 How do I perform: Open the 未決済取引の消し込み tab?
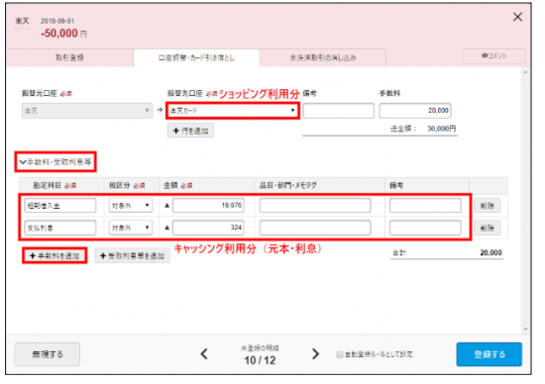[323, 57]
